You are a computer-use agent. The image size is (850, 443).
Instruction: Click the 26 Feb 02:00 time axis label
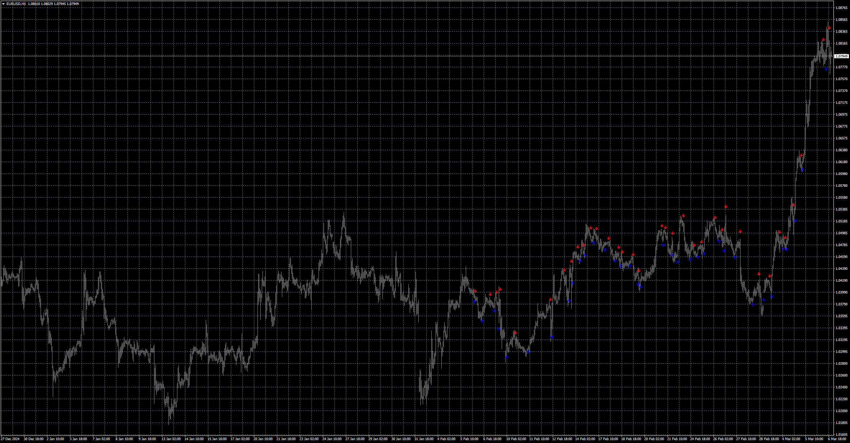point(723,439)
